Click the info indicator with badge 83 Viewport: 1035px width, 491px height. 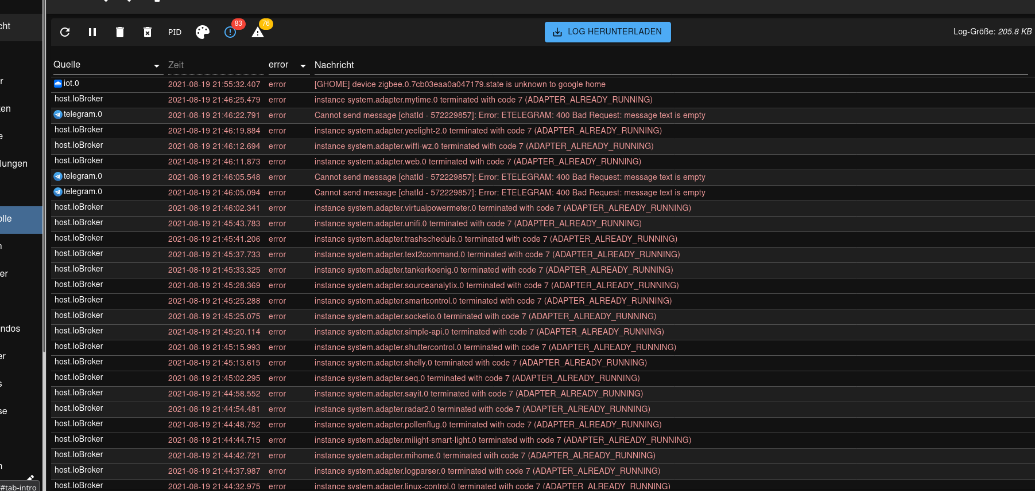(230, 32)
